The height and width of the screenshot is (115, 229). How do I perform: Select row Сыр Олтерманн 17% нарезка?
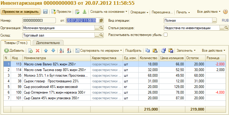coord(115,92)
